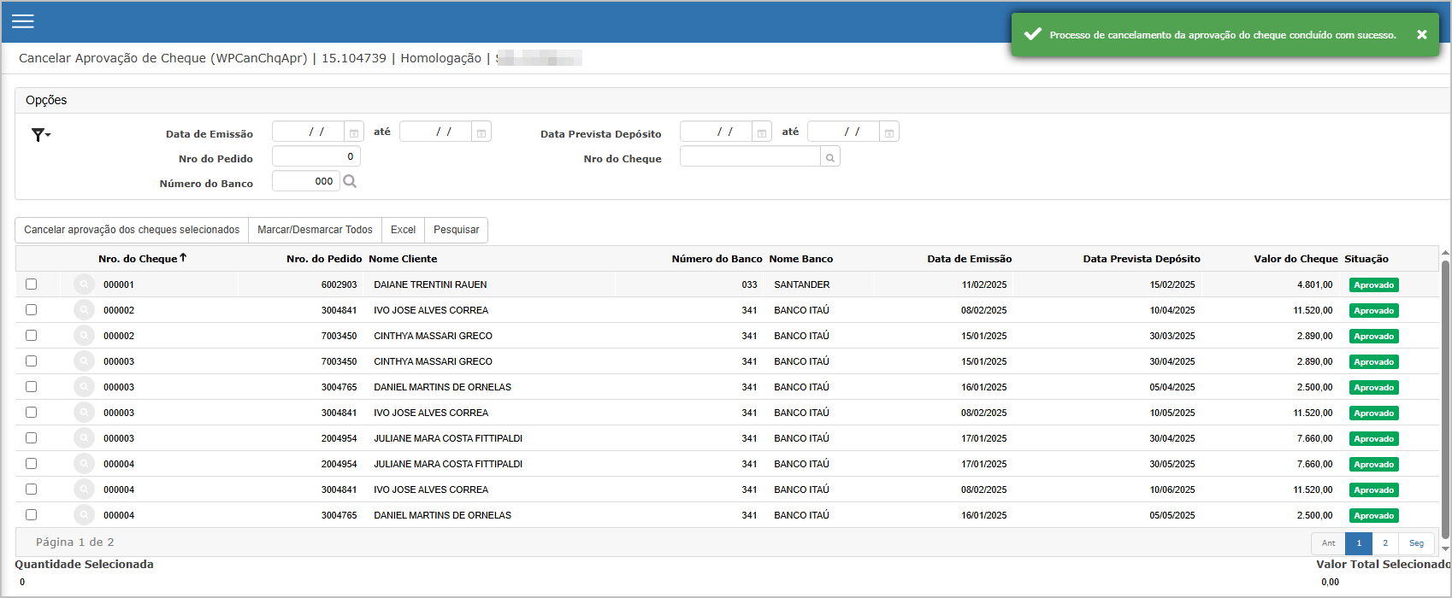
Task: Select checkbox for cheque 000004 Daniel Martins de Ornelas
Action: click(x=32, y=515)
